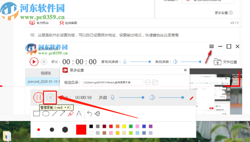Toggle the red pen annotation icon
Image resolution: width=250 pixels, height=142 pixels.
191,98
